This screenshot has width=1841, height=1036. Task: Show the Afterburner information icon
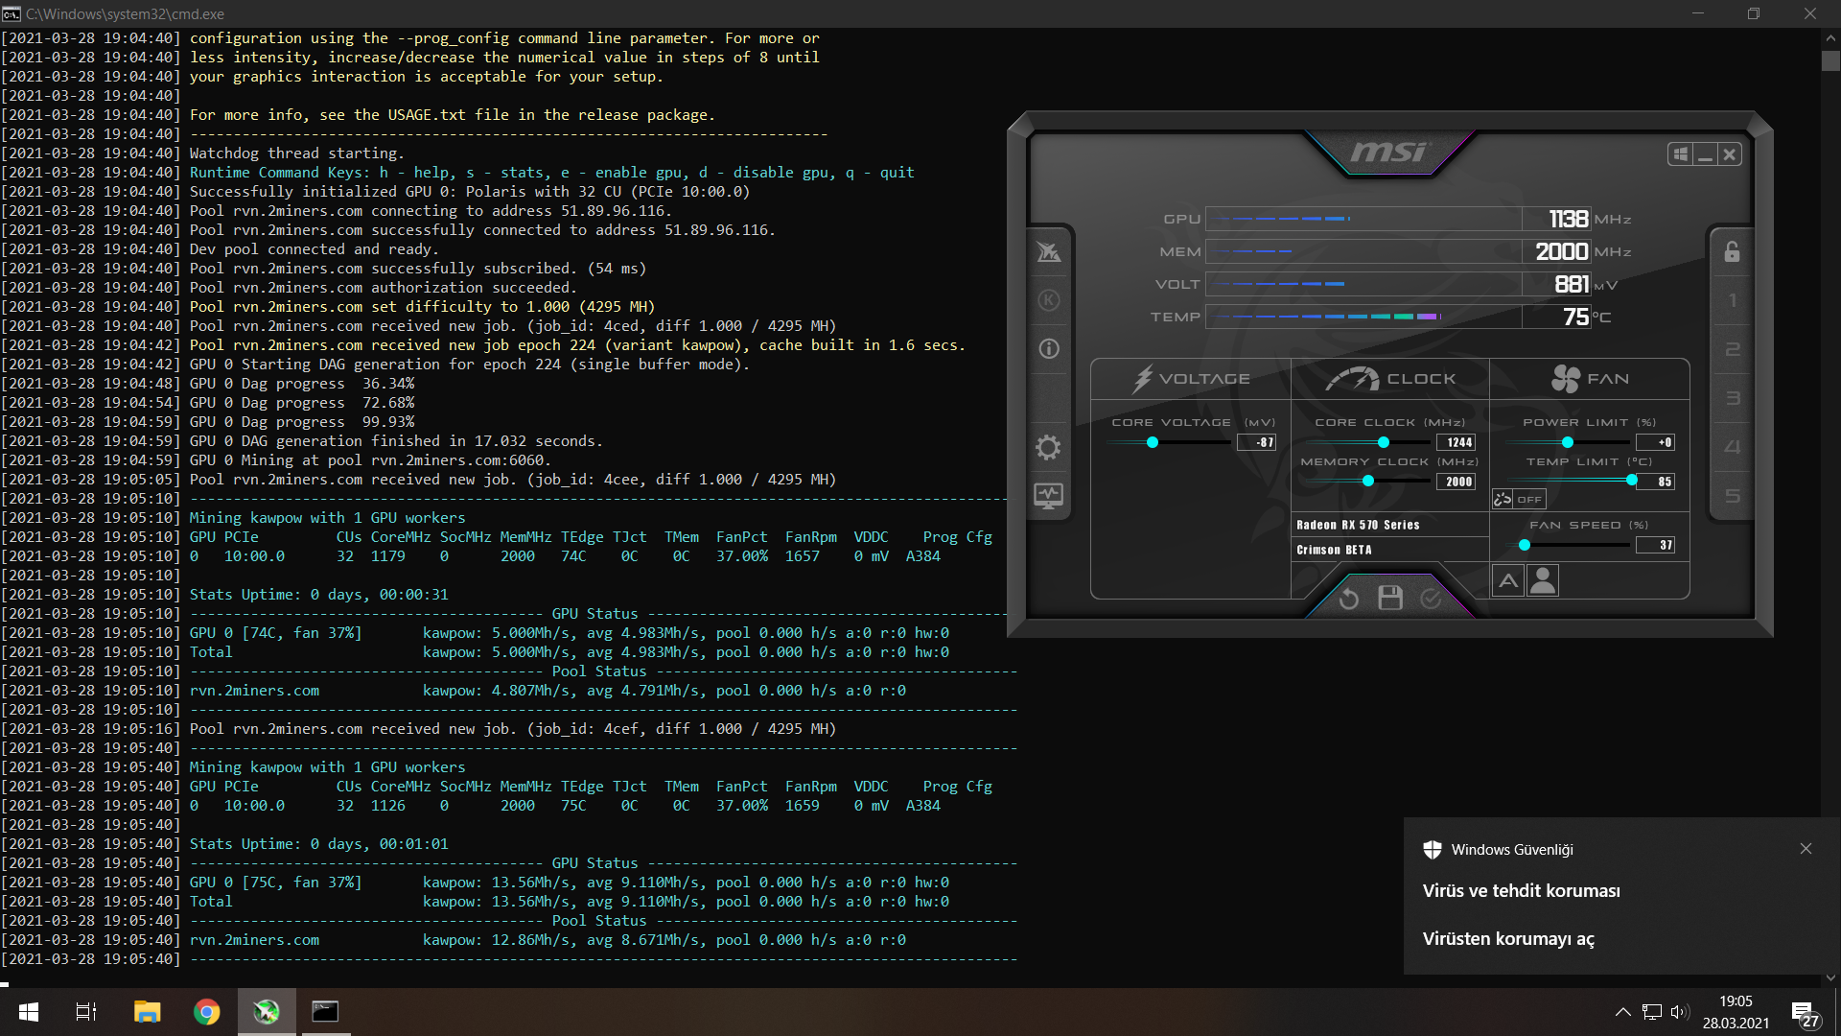pos(1049,349)
